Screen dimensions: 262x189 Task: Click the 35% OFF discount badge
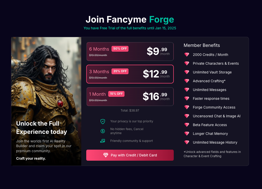tap(120, 71)
